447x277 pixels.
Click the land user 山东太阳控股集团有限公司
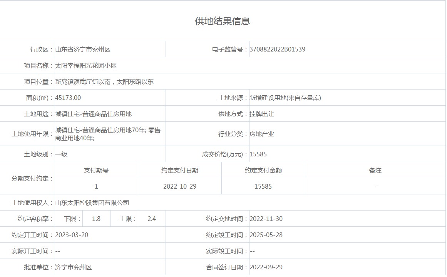pos(92,202)
